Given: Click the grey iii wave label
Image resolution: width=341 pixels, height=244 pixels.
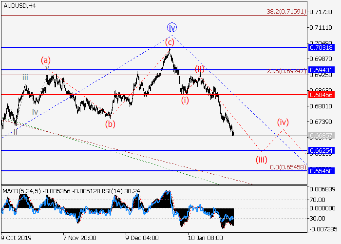Looking at the screenshot, I should [25, 78].
